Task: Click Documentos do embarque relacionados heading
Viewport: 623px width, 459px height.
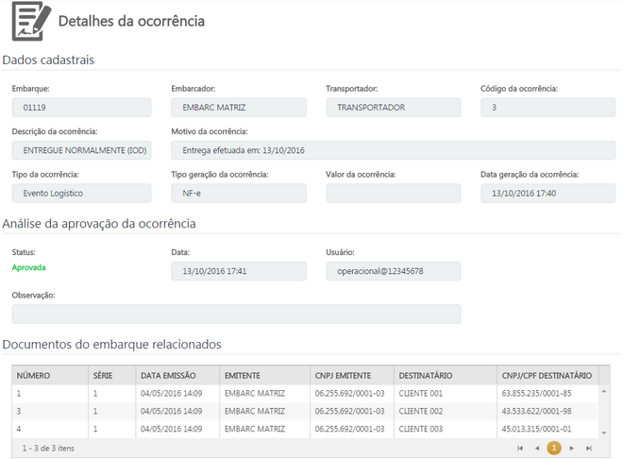Action: tap(111, 344)
